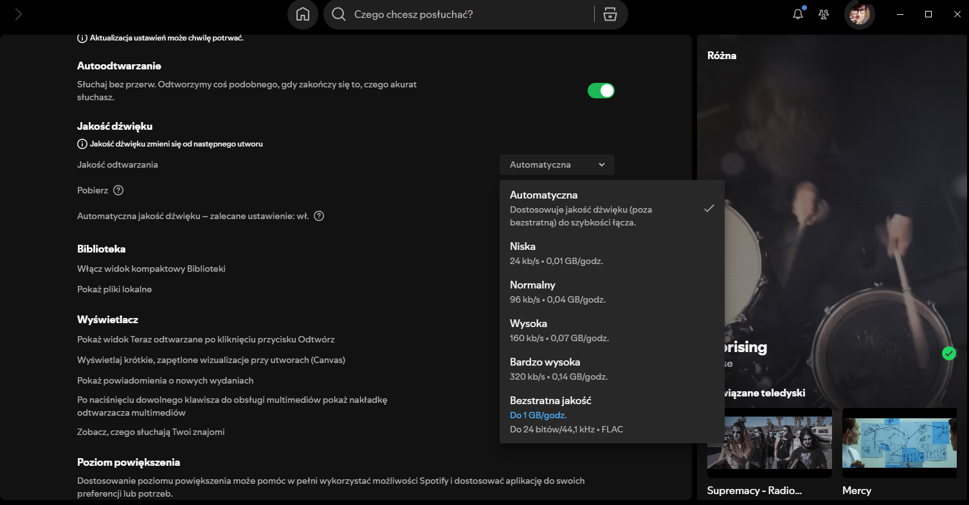Open the Browse icon in search bar
The height and width of the screenshot is (505, 969).
coord(610,14)
